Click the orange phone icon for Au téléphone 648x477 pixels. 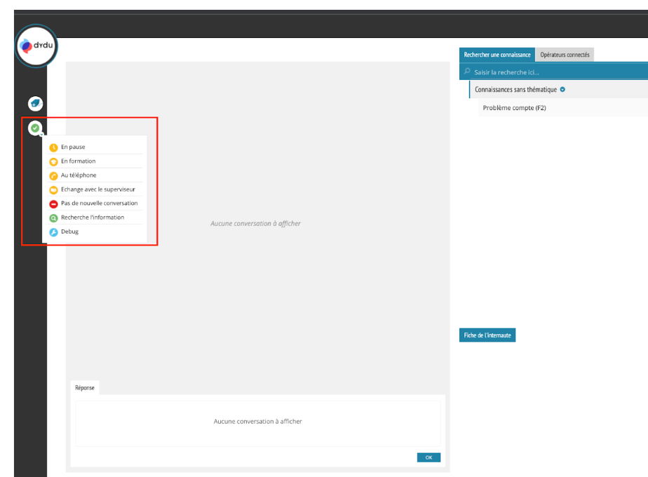click(54, 175)
